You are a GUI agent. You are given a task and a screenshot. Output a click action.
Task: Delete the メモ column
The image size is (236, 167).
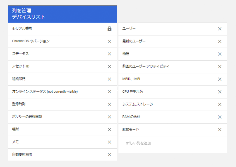pos(109,142)
